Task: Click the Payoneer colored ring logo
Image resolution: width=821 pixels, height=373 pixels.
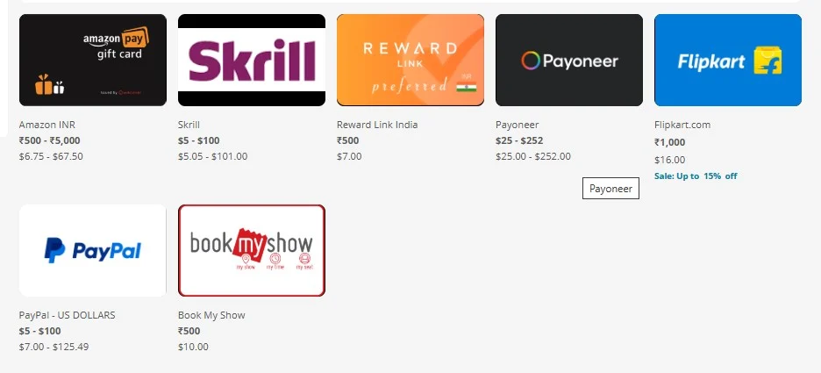Action: (x=531, y=61)
